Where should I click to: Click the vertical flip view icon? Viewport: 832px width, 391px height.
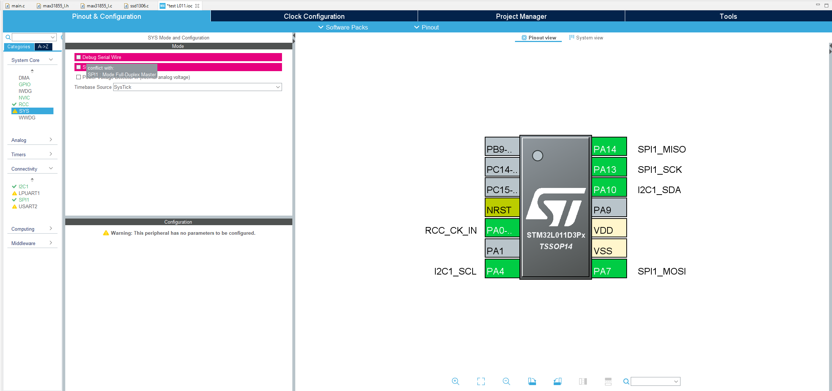[x=583, y=381]
